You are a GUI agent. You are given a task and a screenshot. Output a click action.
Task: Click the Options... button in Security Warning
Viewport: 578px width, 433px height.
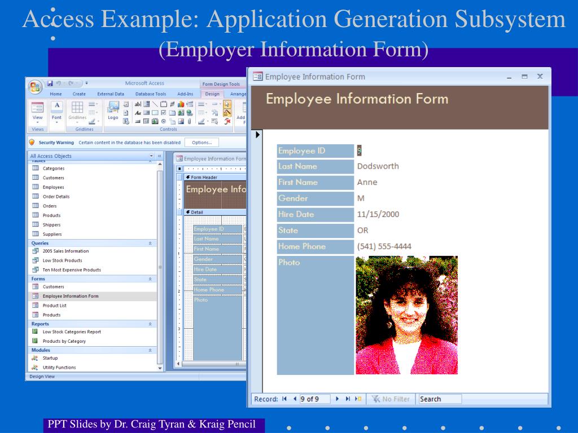click(202, 143)
